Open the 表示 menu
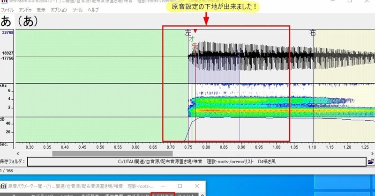 pos(41,10)
